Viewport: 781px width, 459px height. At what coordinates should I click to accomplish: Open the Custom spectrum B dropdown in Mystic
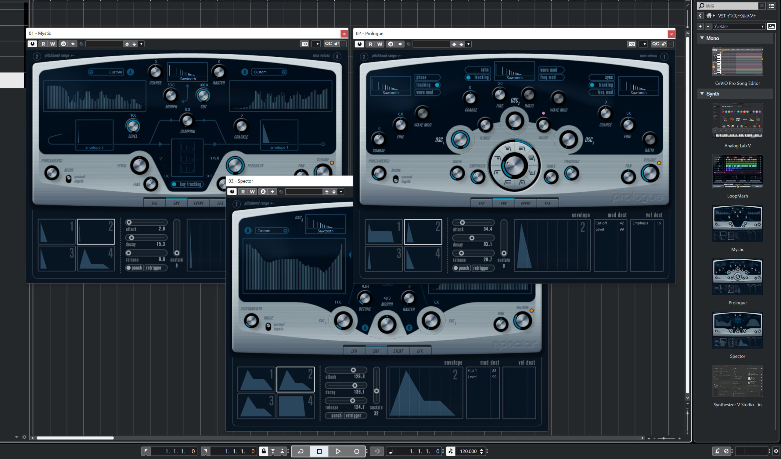point(269,72)
